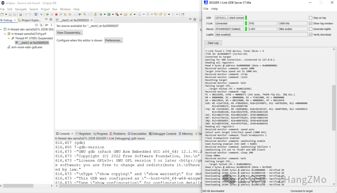The height and width of the screenshot is (193, 337).
Task: Click the Previous Edit Location arrow icon
Action: [x=156, y=14]
